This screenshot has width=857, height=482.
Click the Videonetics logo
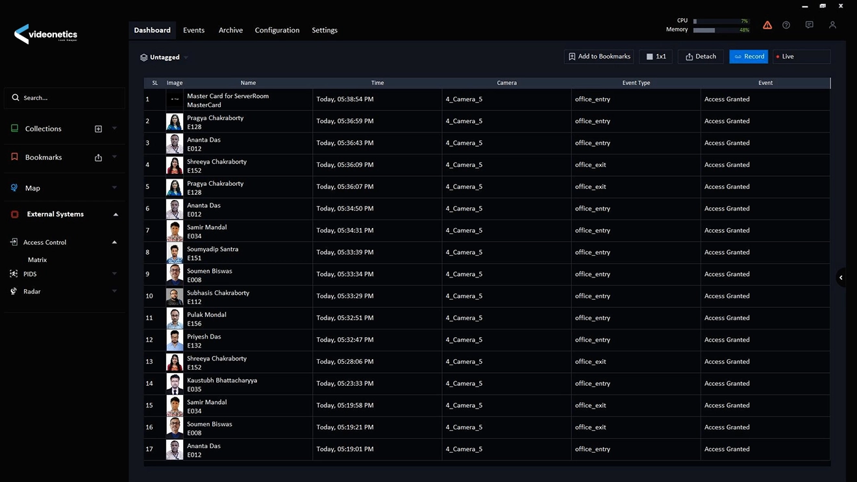pyautogui.click(x=45, y=34)
